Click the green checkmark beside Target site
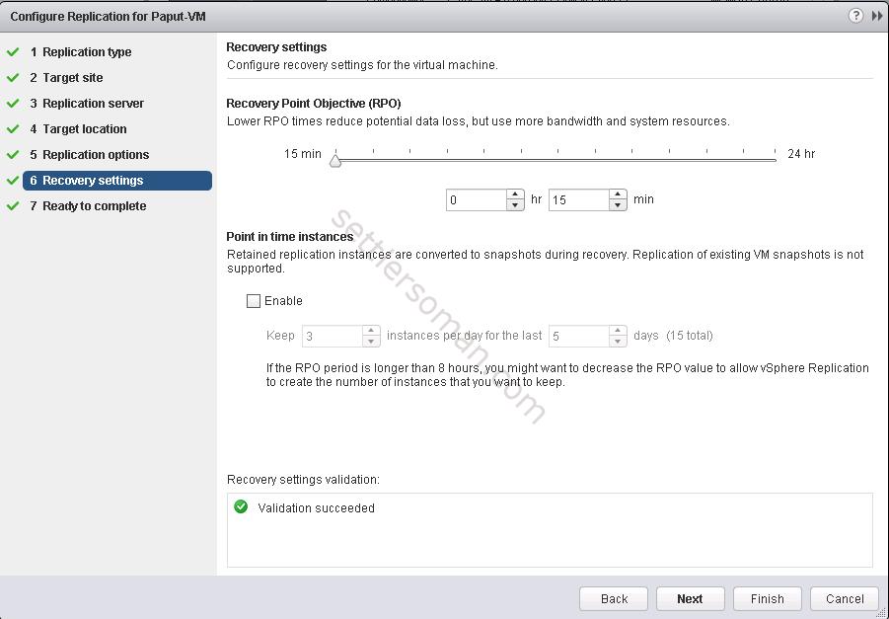889x619 pixels. (13, 78)
